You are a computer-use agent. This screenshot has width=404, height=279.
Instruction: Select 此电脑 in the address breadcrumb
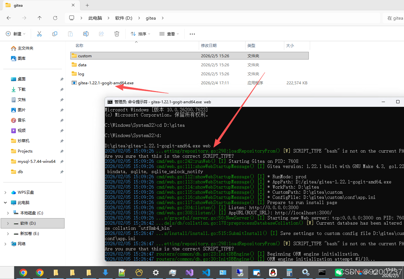95,18
